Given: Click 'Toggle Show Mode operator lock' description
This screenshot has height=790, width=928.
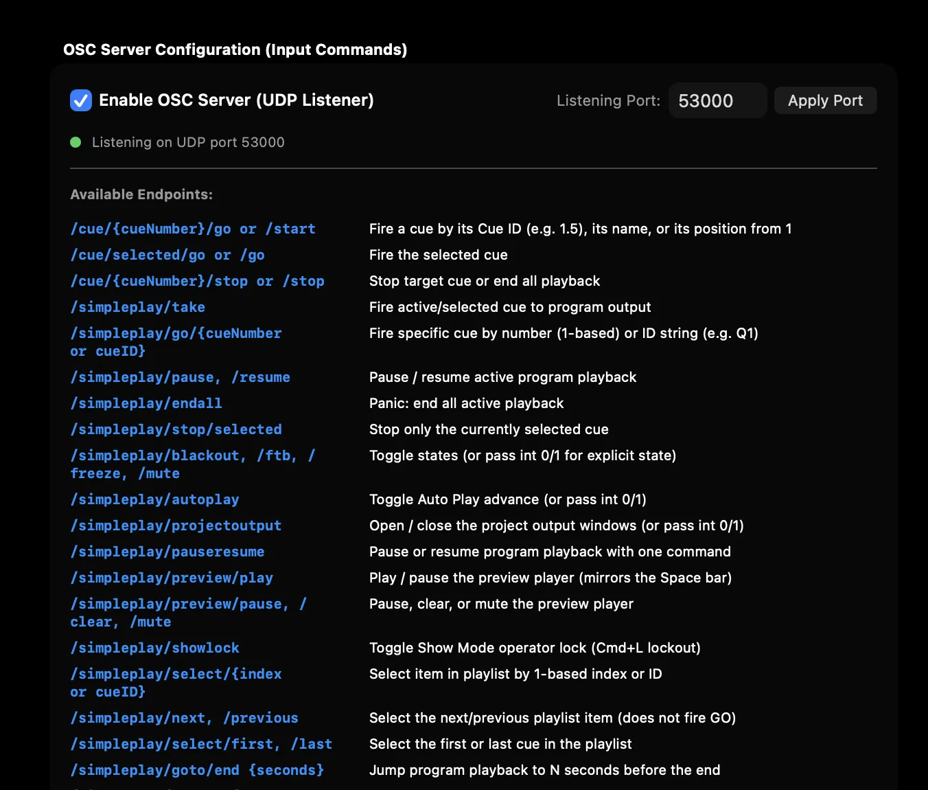Looking at the screenshot, I should click(535, 648).
